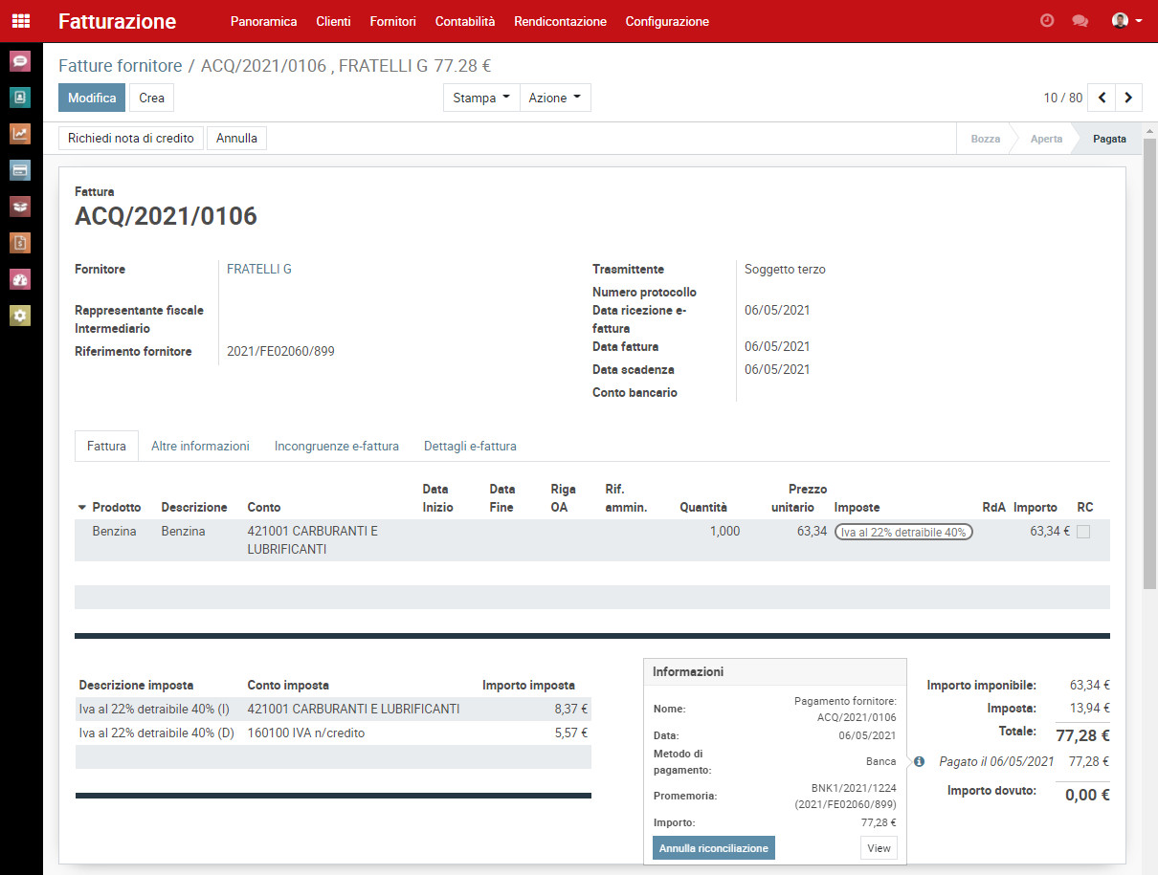Open the invoice document app in sidebar

(20, 243)
